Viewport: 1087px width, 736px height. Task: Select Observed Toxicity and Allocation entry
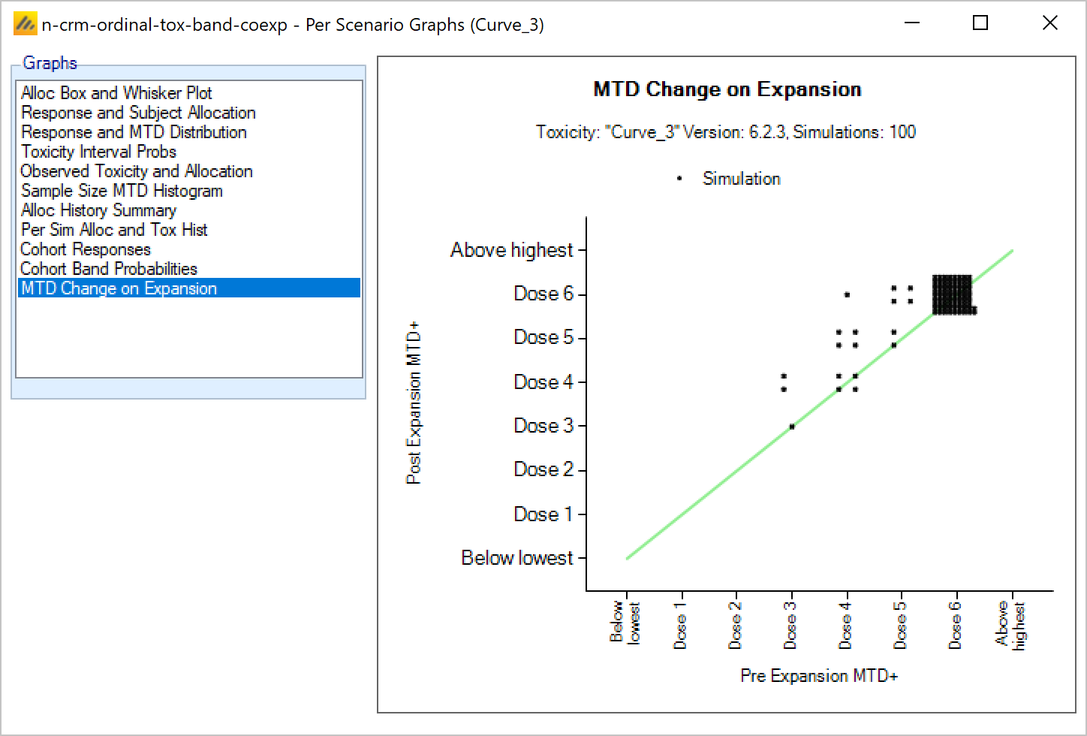137,171
